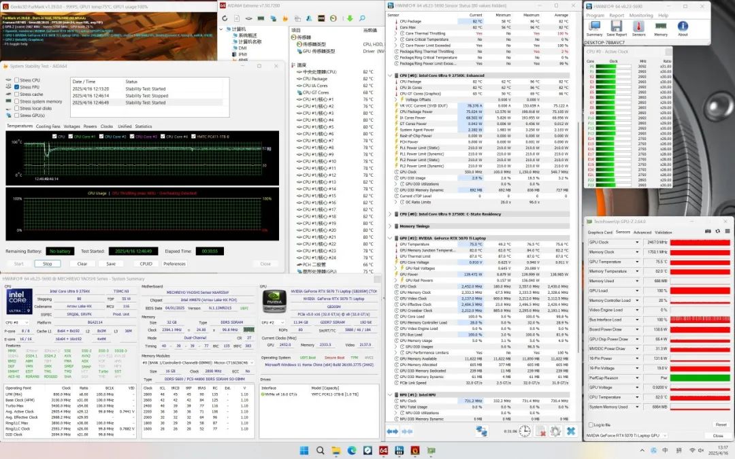Open Graphics Card tab in GPU-Z
The height and width of the screenshot is (459, 735).
[600, 233]
